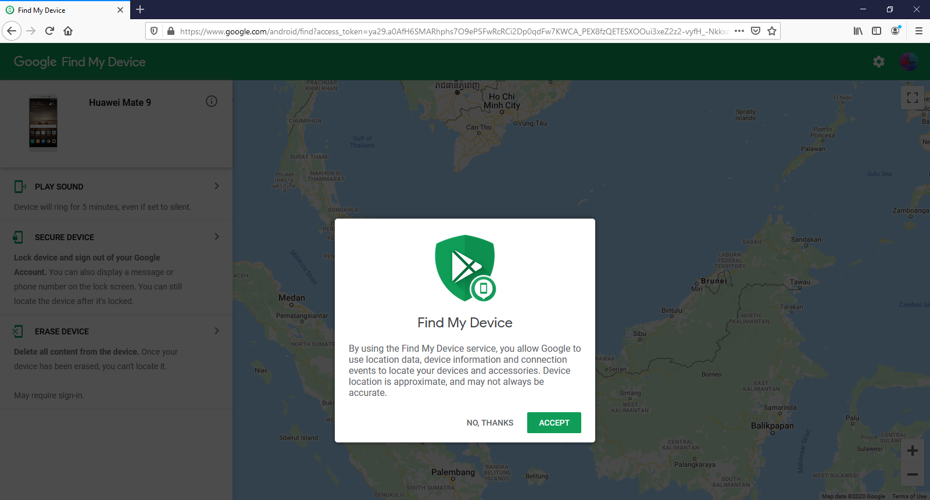Click the site security padlock icon

pos(170,31)
